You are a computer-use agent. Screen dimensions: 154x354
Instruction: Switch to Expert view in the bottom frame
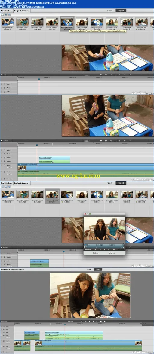[x=98, y=269]
